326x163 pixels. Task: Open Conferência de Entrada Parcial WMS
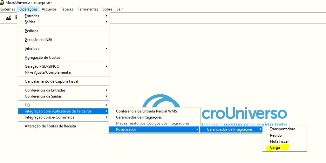[x=154, y=111]
